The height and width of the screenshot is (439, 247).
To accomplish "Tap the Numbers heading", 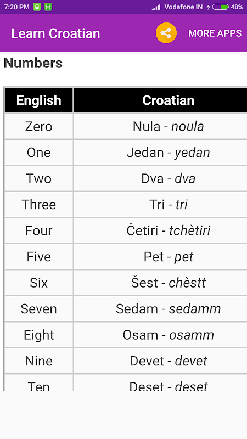I will coord(33,63).
